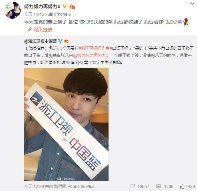Enlarge the selfie photo with the 浙江卫视 sign
197x191 pixels.
pos(66,125)
